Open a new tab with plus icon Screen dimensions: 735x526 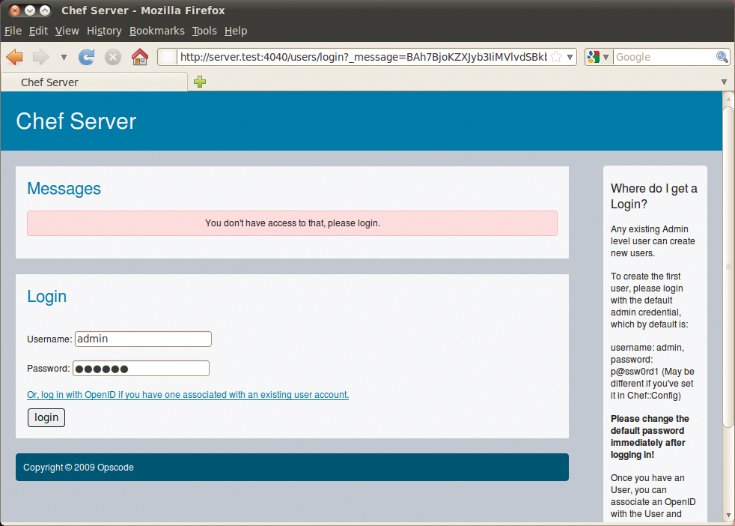pos(200,82)
